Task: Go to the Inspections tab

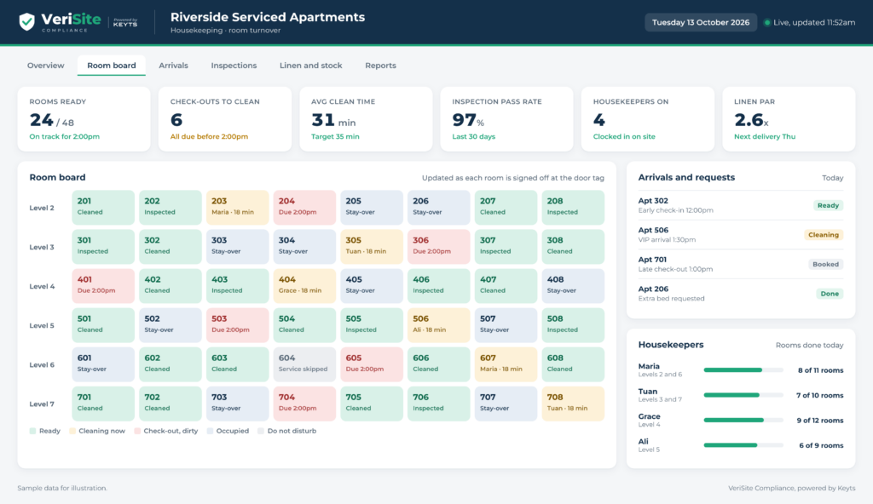Action: click(234, 66)
